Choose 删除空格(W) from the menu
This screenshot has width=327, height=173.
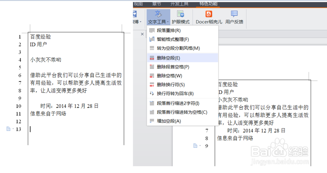click(182, 76)
